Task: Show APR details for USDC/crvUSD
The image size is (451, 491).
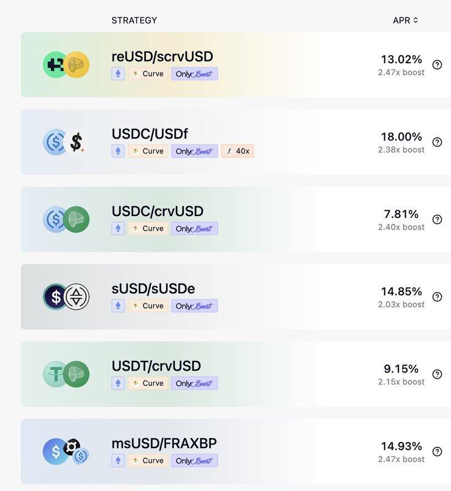Action: click(x=437, y=220)
